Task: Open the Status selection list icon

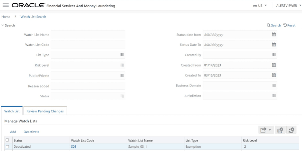Action: point(122,96)
